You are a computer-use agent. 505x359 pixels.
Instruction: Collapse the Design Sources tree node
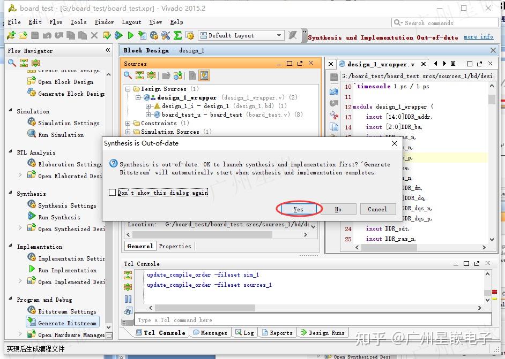pyautogui.click(x=128, y=89)
